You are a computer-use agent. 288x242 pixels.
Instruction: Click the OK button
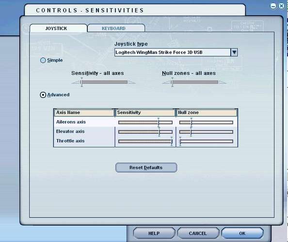point(242,233)
